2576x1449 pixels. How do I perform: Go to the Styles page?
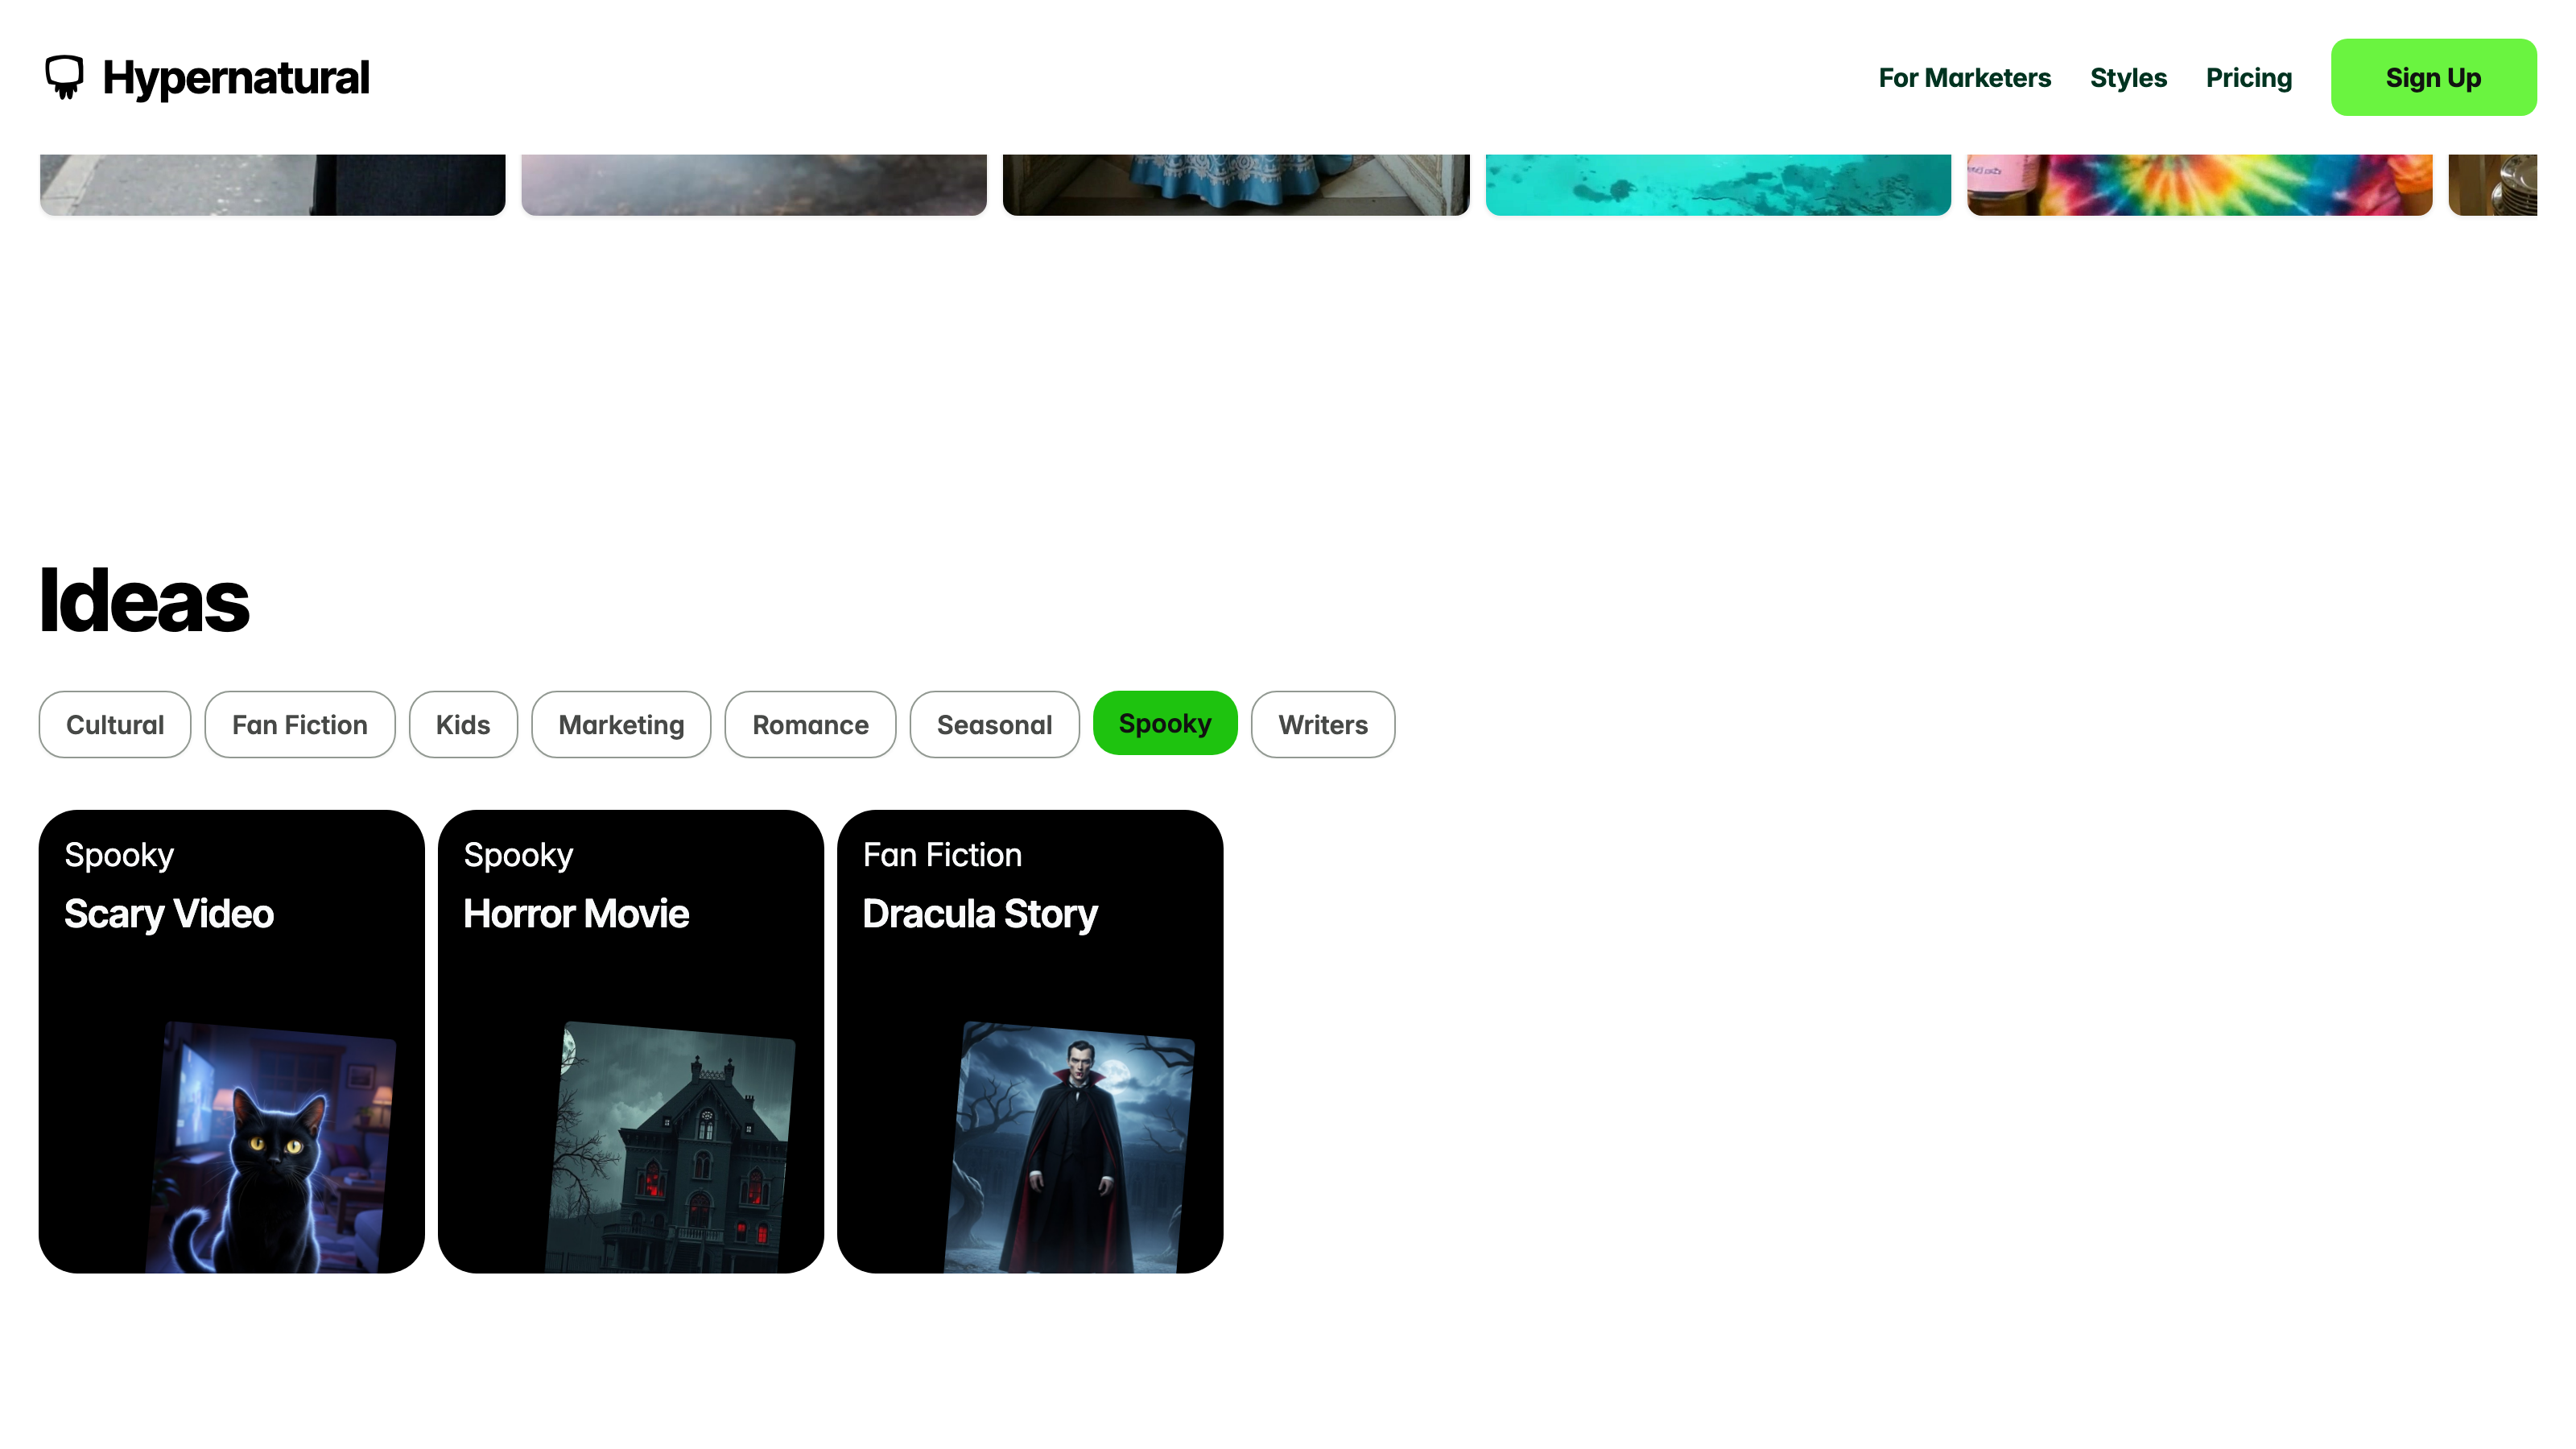(x=2128, y=77)
